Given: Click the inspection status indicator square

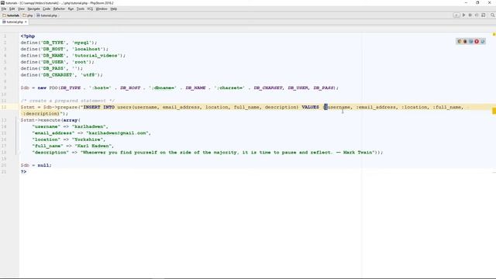Looking at the screenshot, I should coord(494,34).
